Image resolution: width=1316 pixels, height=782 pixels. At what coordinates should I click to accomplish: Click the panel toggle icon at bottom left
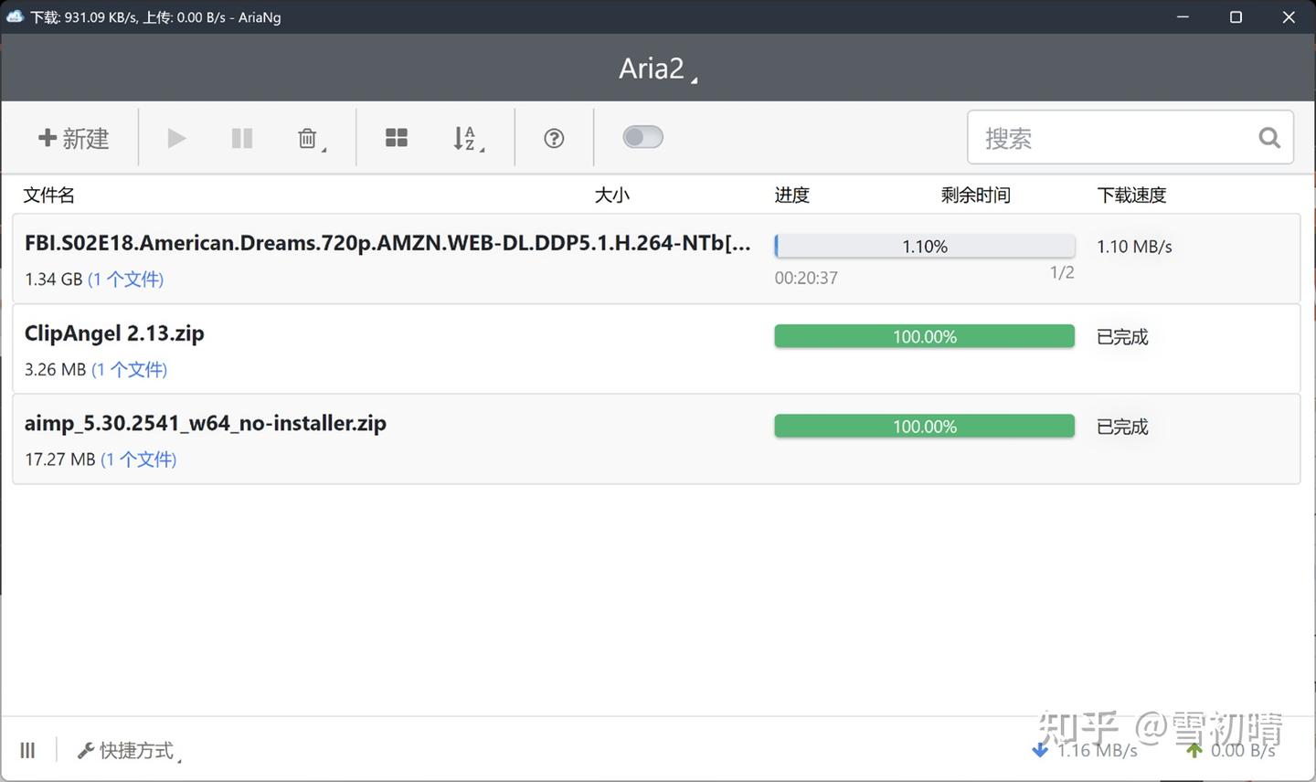click(x=27, y=750)
